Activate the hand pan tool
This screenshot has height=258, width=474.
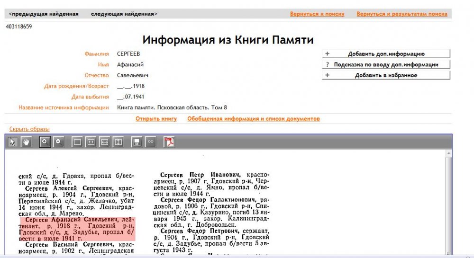[x=26, y=142]
